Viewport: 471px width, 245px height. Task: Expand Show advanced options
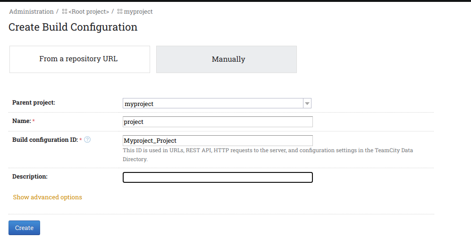point(48,197)
